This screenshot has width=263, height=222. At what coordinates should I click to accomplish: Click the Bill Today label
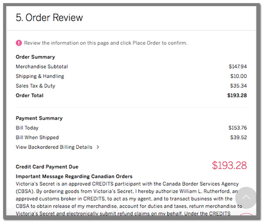point(27,128)
